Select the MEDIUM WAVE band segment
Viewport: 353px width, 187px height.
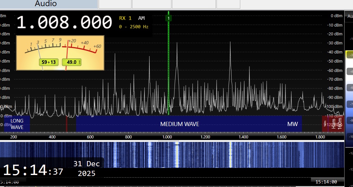pos(180,124)
